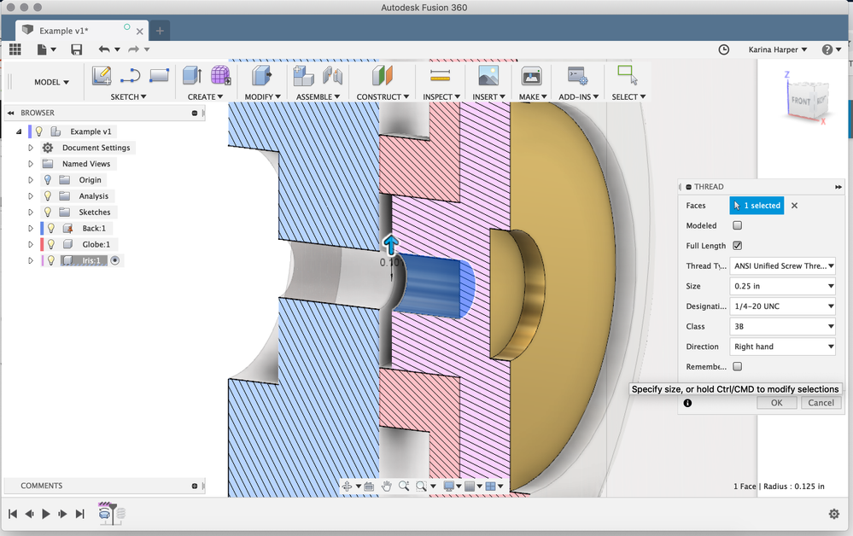Viewport: 853px width, 536px height.
Task: Click the 3D Print icon
Action: pos(531,76)
